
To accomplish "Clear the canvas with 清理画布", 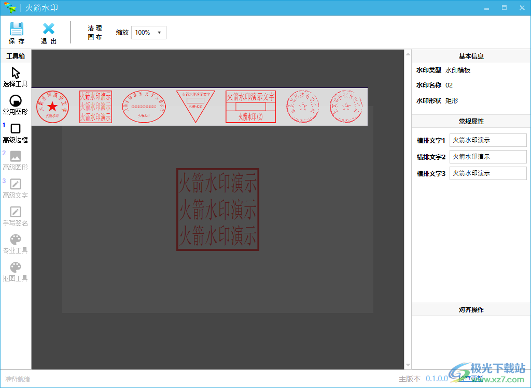I will [94, 32].
